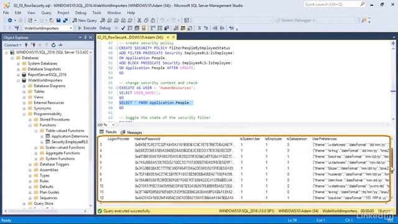Viewport: 398px width, 224px height.
Task: Click the Copy icon in toolbar
Action: [146, 21]
